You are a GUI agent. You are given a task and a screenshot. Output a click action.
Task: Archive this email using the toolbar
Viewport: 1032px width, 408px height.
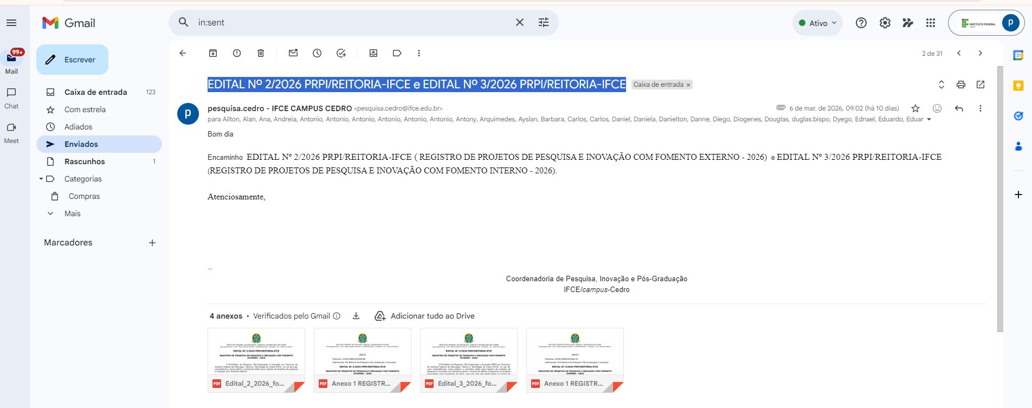tap(213, 53)
